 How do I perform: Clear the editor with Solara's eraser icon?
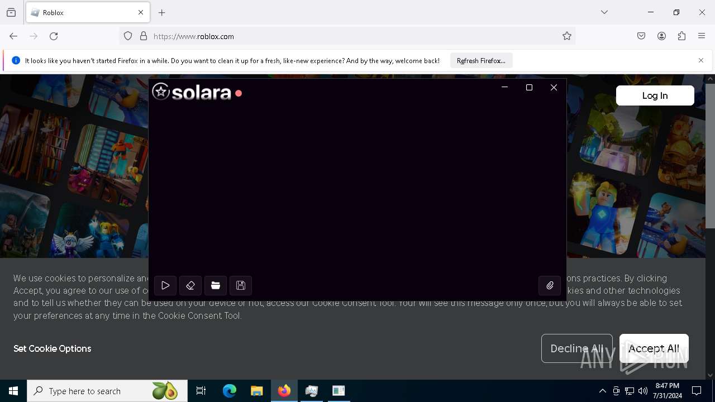(190, 285)
